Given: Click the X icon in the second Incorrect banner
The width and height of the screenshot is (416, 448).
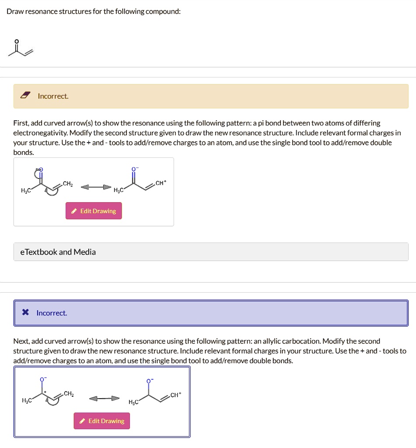Looking at the screenshot, I should pos(25,312).
